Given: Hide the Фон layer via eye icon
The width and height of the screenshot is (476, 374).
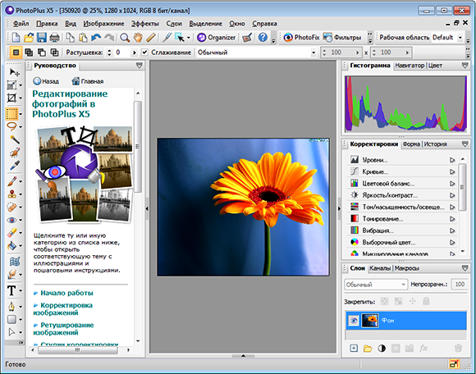Looking at the screenshot, I should (x=353, y=321).
